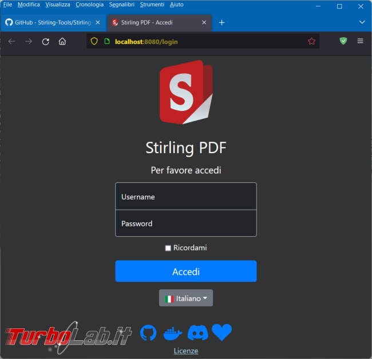This screenshot has width=372, height=359.
Task: Switch to the GitHub Stirling-Tools tab
Action: point(53,22)
